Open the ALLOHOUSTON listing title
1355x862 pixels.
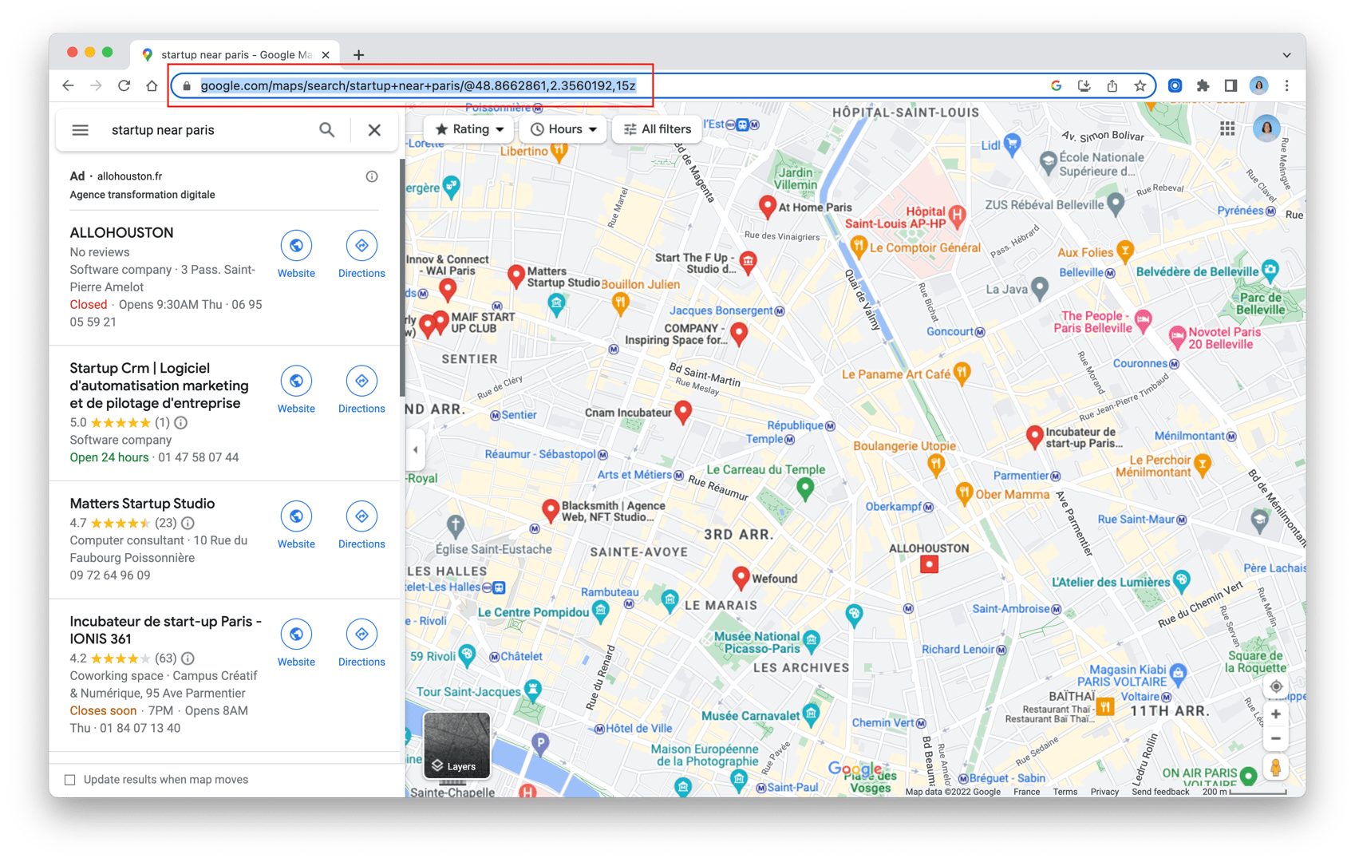pos(121,233)
